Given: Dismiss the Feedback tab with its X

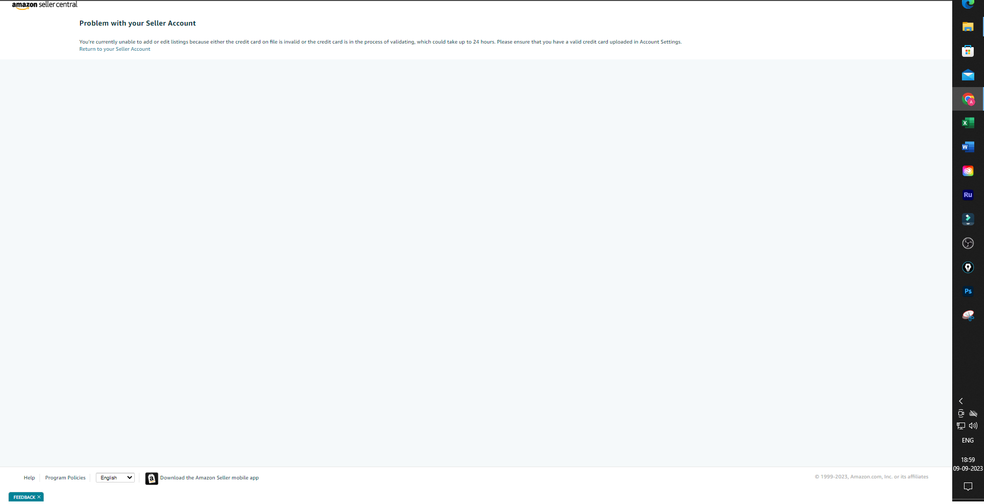Looking at the screenshot, I should click(x=39, y=497).
